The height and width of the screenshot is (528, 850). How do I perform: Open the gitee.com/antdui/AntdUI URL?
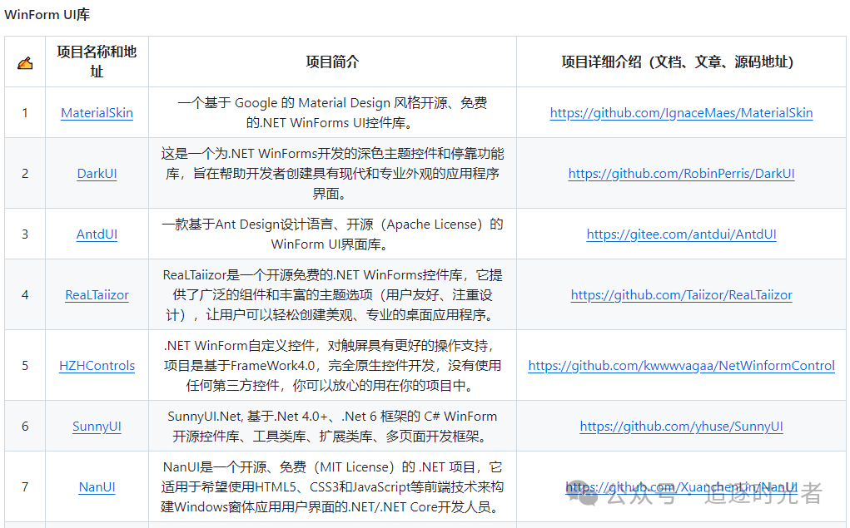(681, 234)
